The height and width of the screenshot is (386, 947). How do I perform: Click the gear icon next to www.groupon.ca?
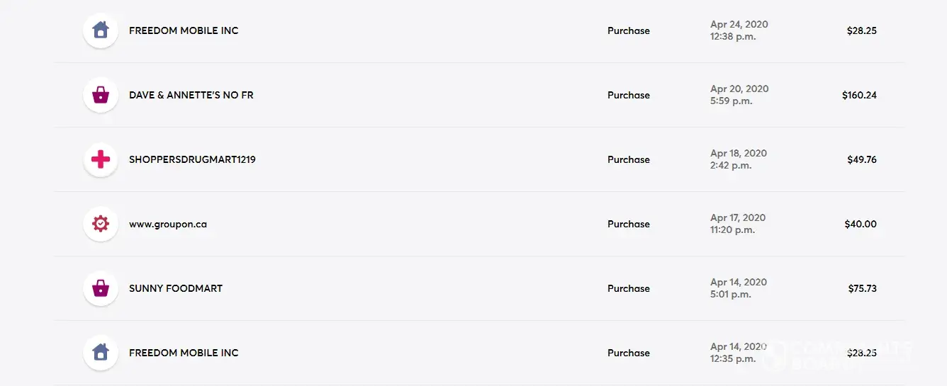pos(101,224)
